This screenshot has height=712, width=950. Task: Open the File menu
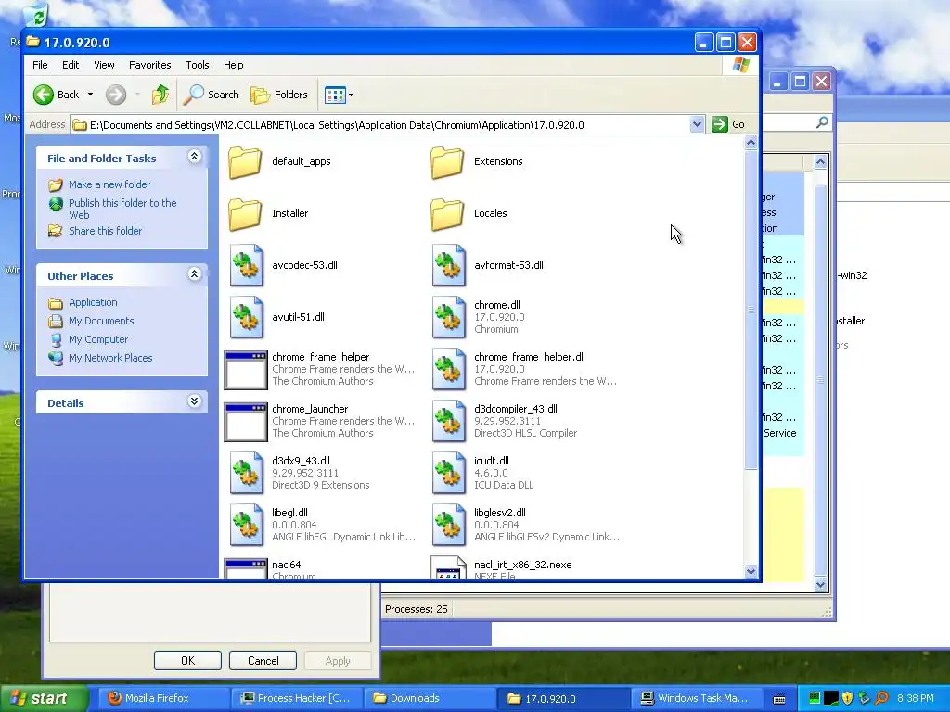[x=40, y=65]
